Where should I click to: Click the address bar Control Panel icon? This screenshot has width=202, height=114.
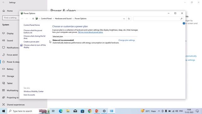coord(37,19)
